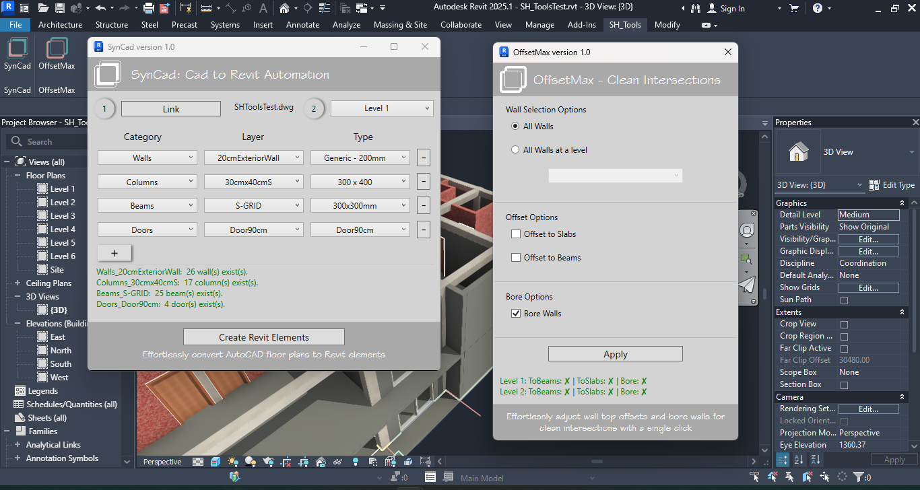920x490 pixels.
Task: Open the Architecture ribbon tab
Action: point(60,25)
